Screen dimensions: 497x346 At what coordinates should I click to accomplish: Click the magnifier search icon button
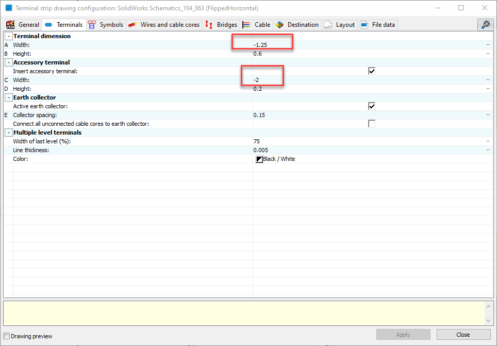point(485,25)
